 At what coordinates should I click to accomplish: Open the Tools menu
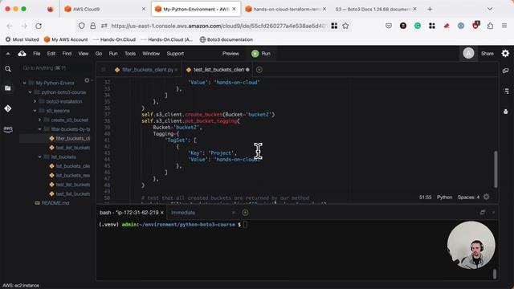130,54
